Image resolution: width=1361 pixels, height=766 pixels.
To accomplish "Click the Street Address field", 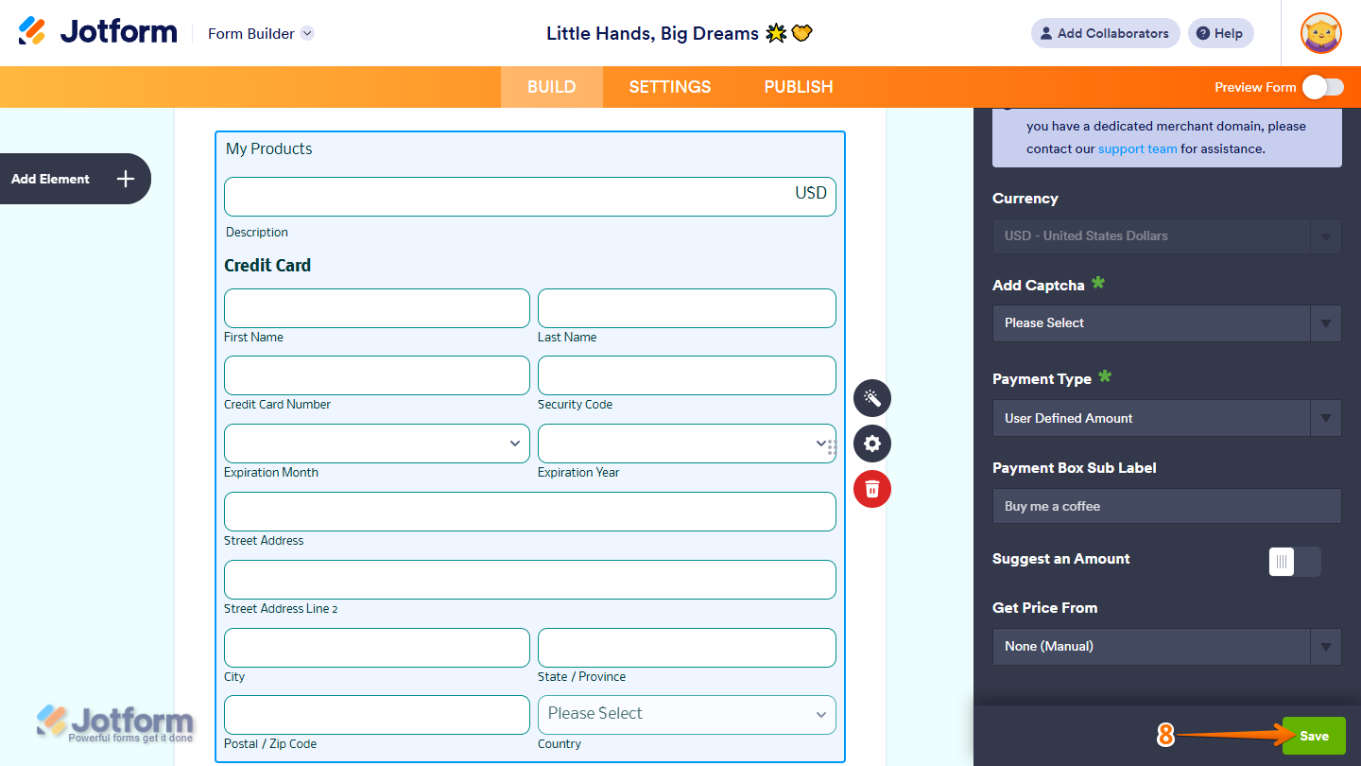I will [530, 512].
